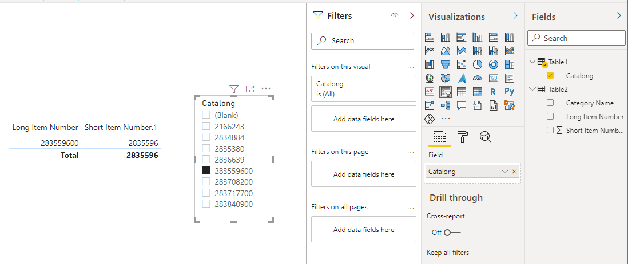Click the Filters pane search box
The image size is (628, 264).
tap(363, 40)
